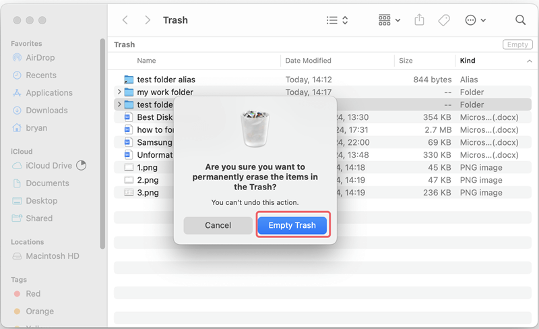The width and height of the screenshot is (539, 329).
Task: Click the 844 bytes size cell
Action: click(x=433, y=80)
